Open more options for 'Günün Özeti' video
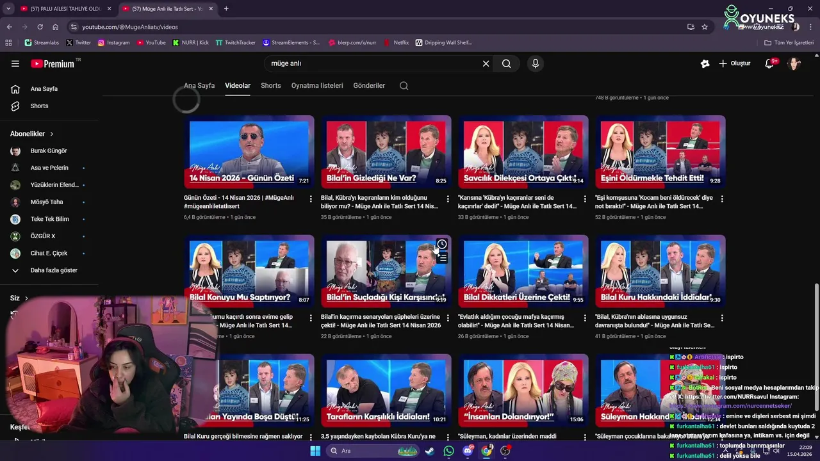Image resolution: width=820 pixels, height=461 pixels. point(311,199)
